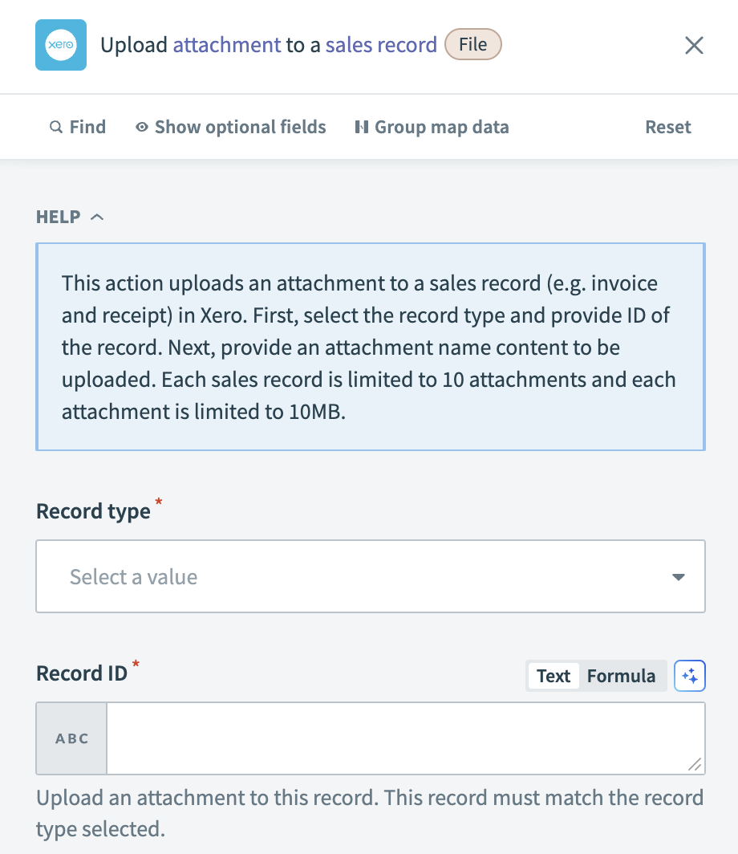This screenshot has height=854, width=738.
Task: Click the eye icon next to Show optional fields
Action: pos(142,127)
